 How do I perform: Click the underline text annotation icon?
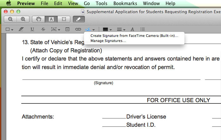coord(32,29)
